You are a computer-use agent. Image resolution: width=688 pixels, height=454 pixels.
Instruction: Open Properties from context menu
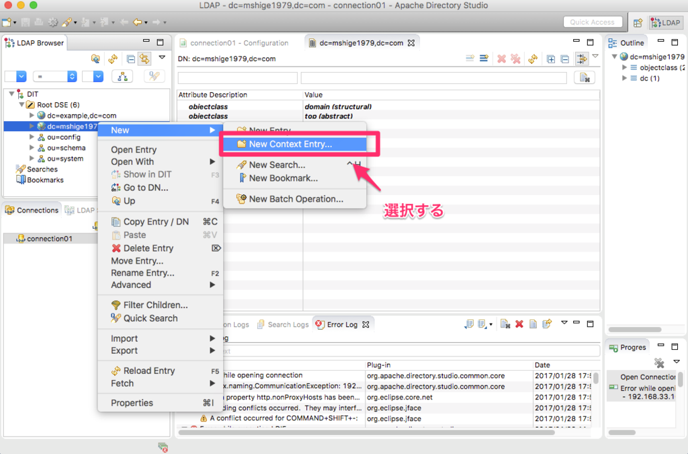(x=160, y=403)
